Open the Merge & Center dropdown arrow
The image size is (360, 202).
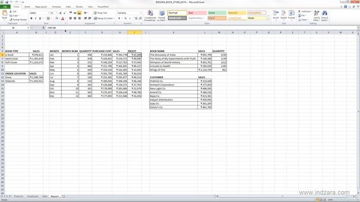coord(114,19)
